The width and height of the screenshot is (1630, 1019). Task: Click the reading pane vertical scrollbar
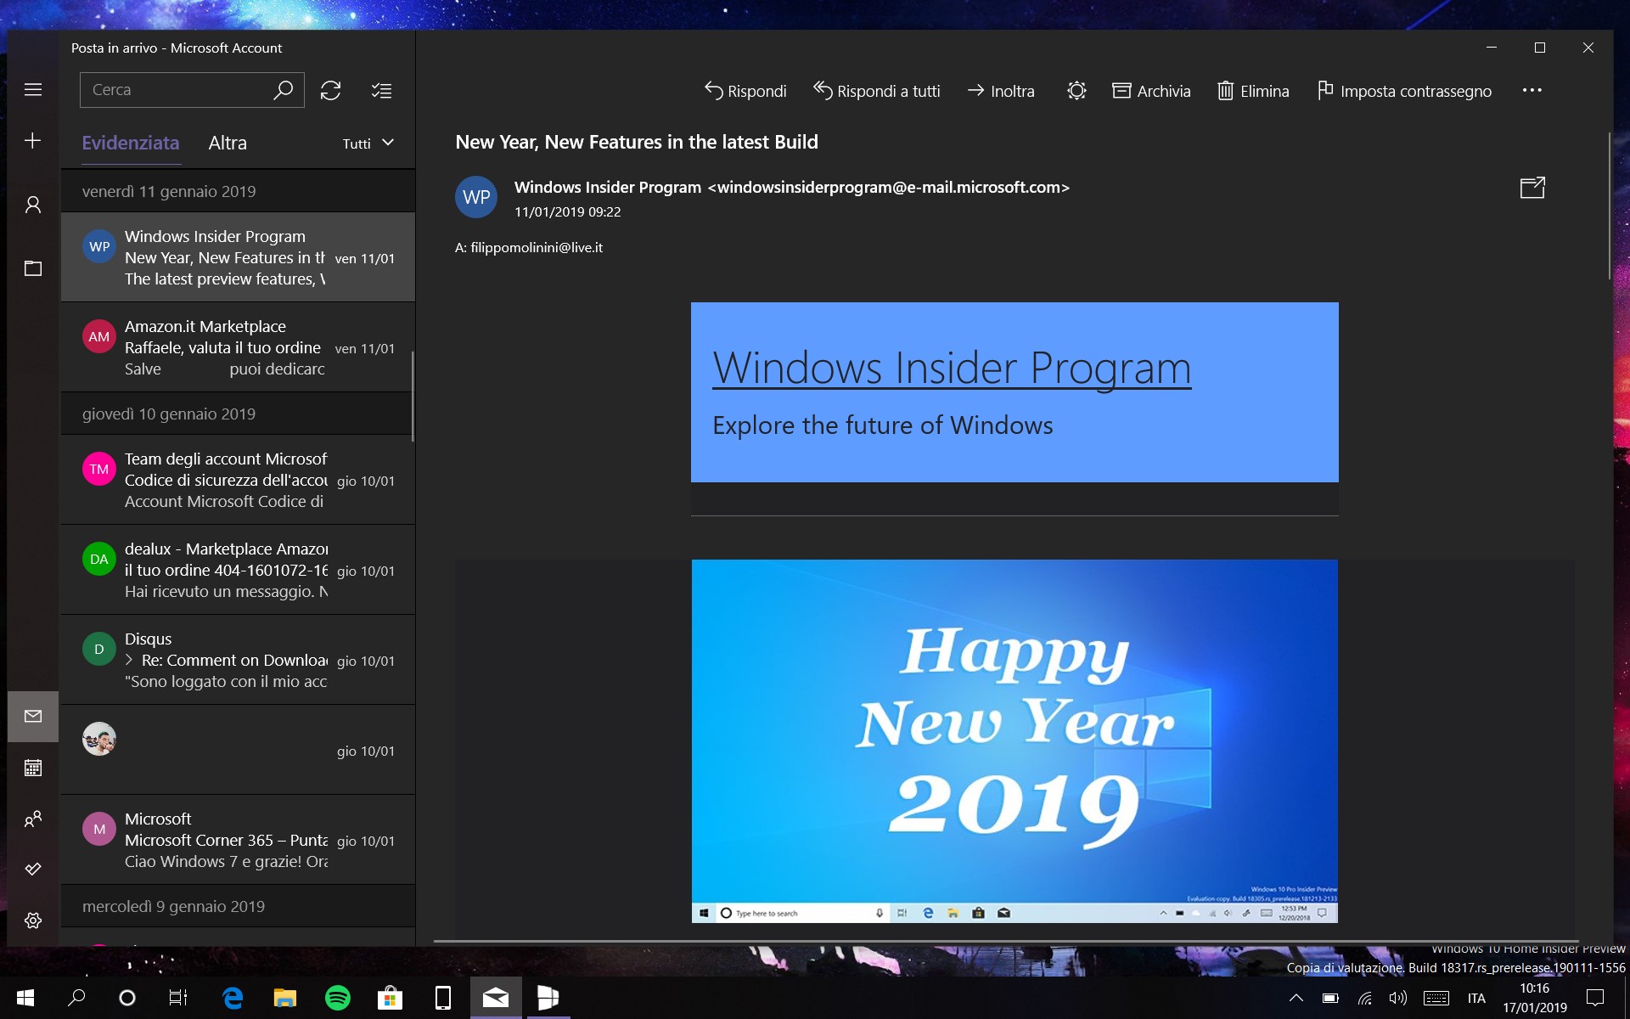coord(1609,205)
